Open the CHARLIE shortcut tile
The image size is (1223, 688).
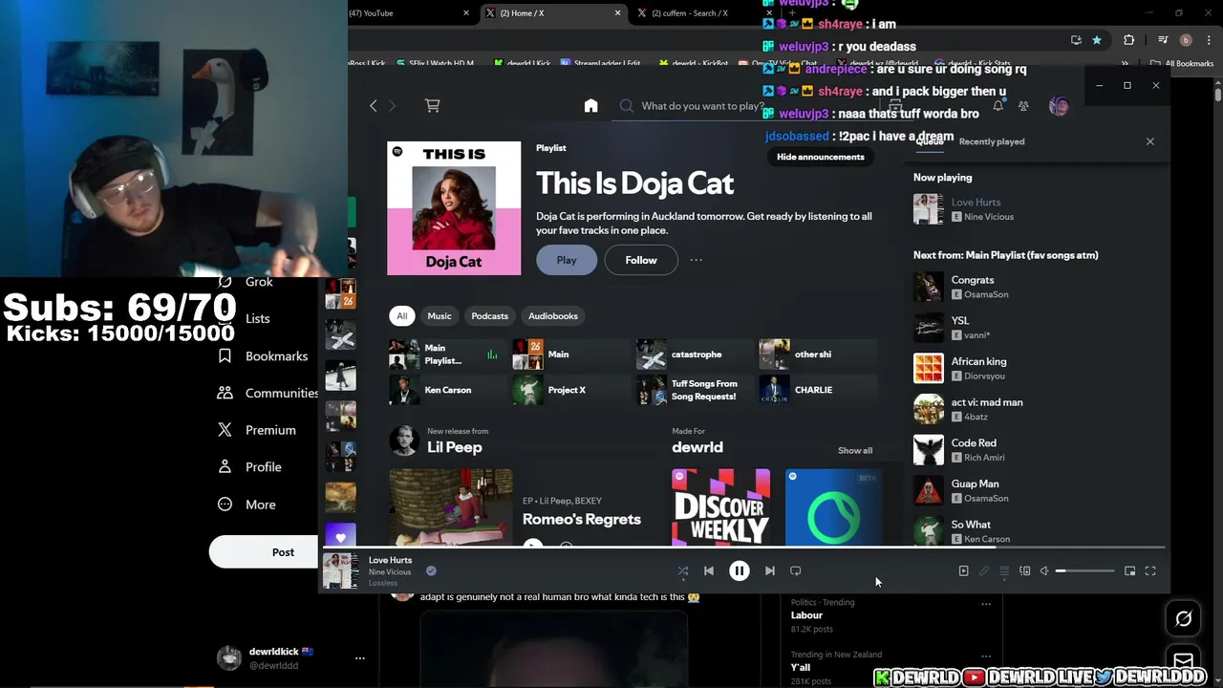point(816,390)
